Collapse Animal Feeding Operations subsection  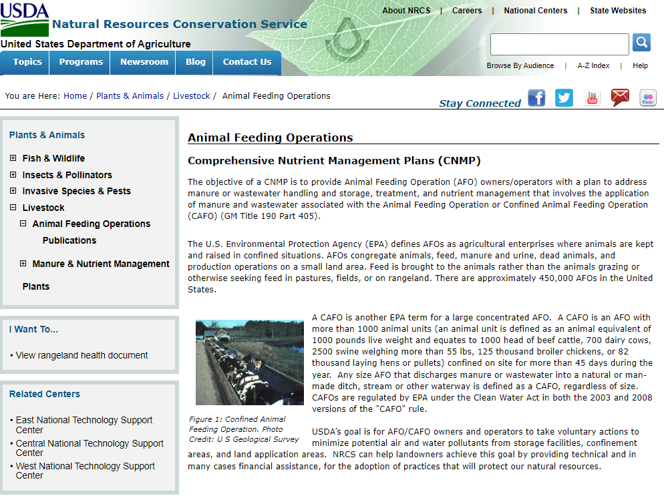click(23, 224)
